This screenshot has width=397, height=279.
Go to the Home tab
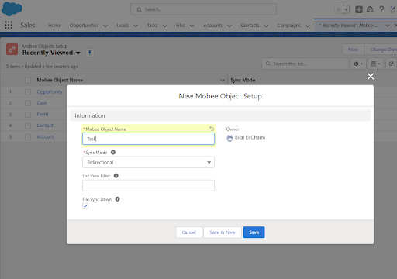[x=54, y=26]
